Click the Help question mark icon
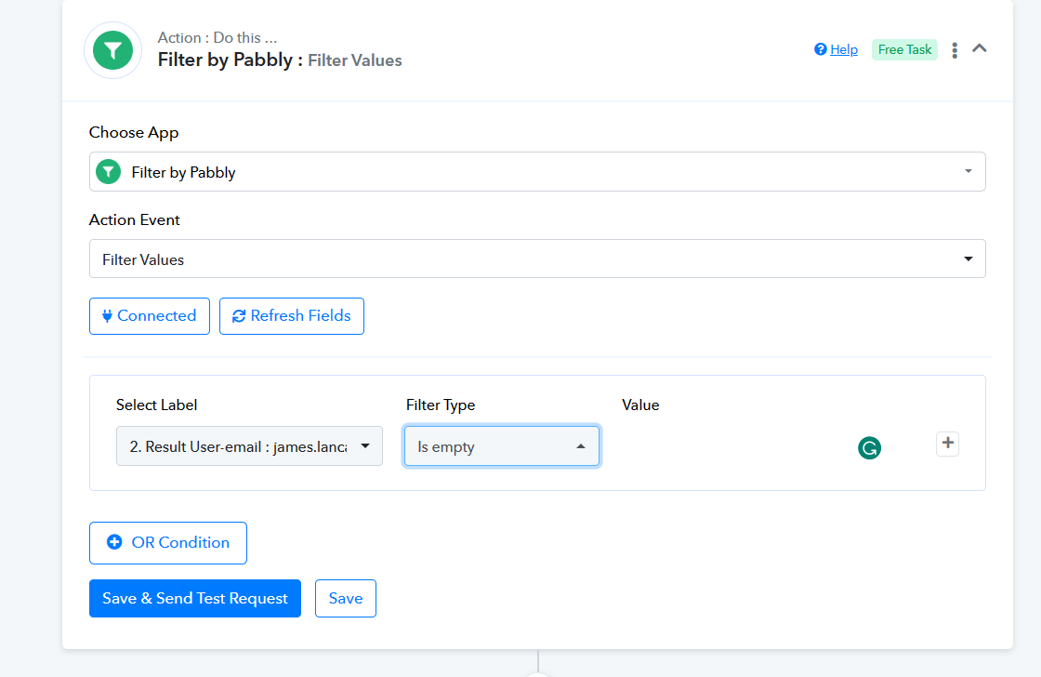Image resolution: width=1041 pixels, height=677 pixels. (821, 49)
